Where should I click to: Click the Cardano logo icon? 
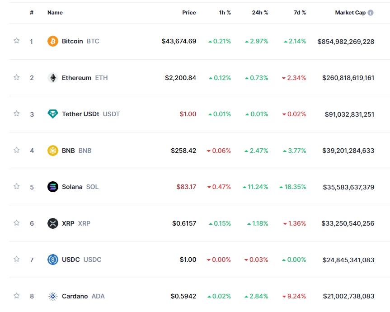[x=53, y=296]
